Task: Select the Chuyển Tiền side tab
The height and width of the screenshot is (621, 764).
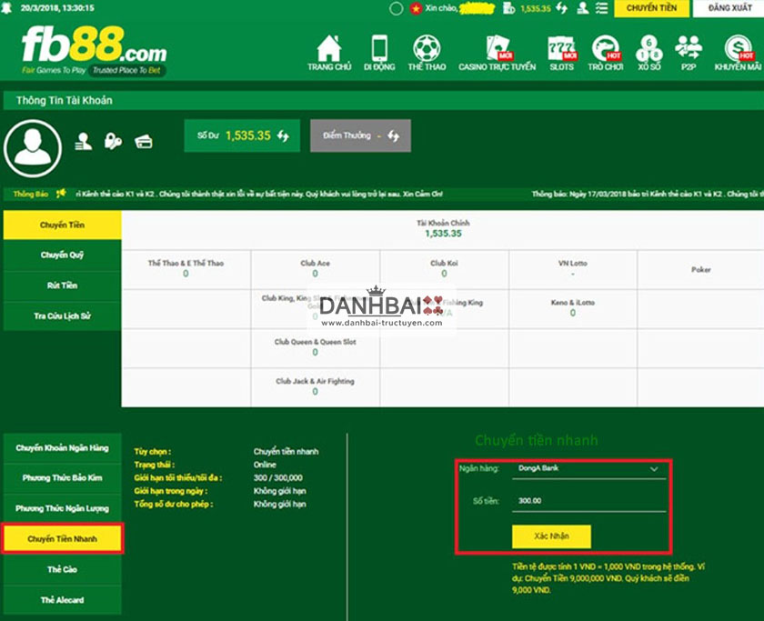Action: 63,225
